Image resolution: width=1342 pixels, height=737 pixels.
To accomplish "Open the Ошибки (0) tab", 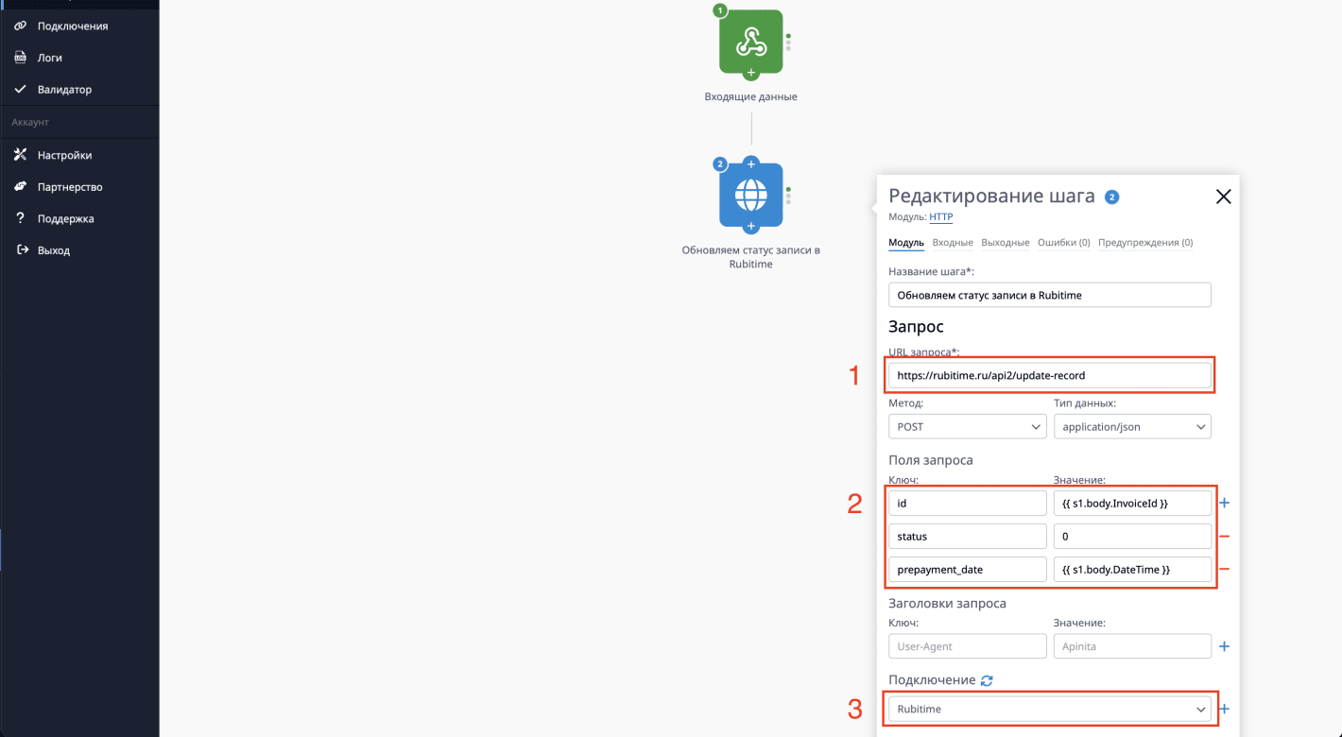I will point(1063,242).
